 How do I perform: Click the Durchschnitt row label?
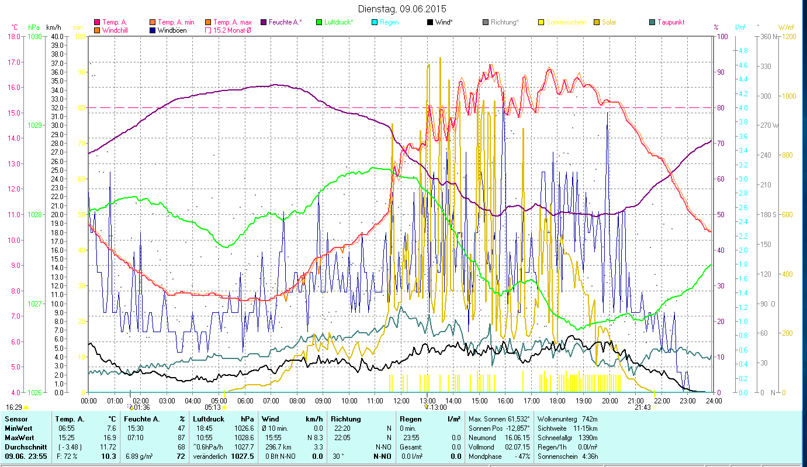click(x=25, y=447)
